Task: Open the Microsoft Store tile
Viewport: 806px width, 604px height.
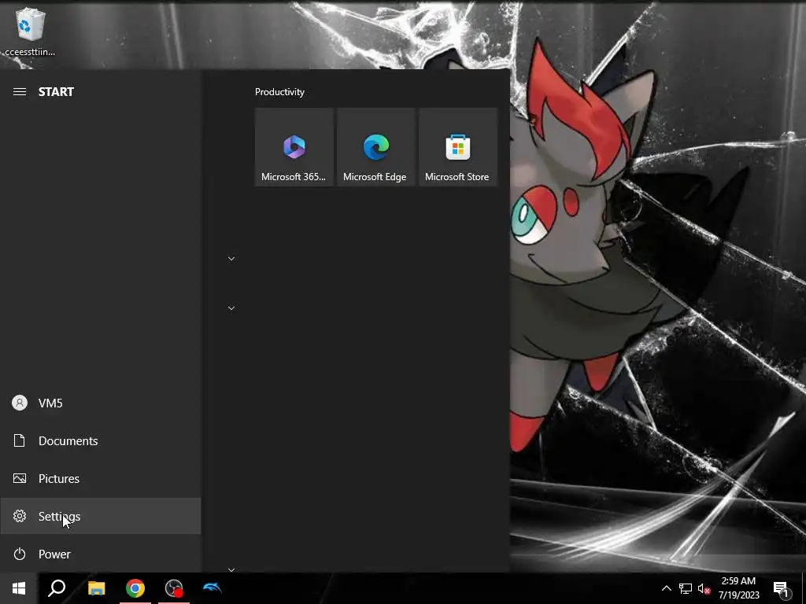Action: point(457,147)
